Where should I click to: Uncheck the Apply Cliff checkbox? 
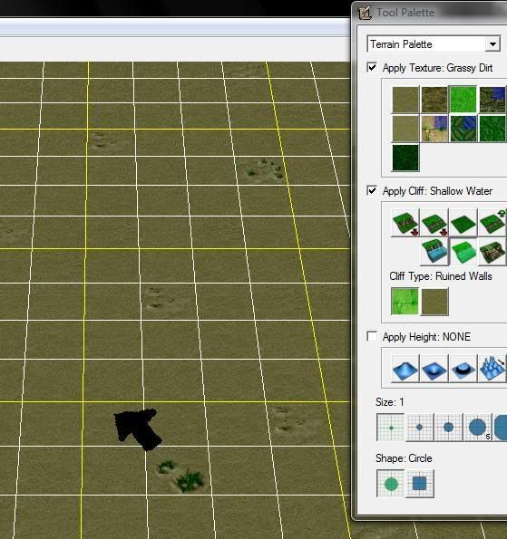(x=372, y=190)
